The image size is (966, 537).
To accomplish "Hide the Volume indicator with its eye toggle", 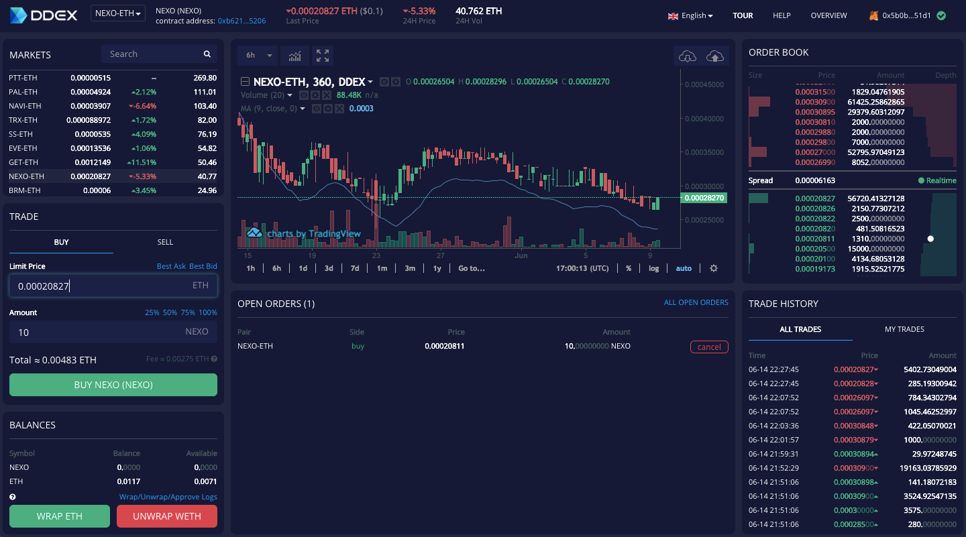I will (x=304, y=95).
